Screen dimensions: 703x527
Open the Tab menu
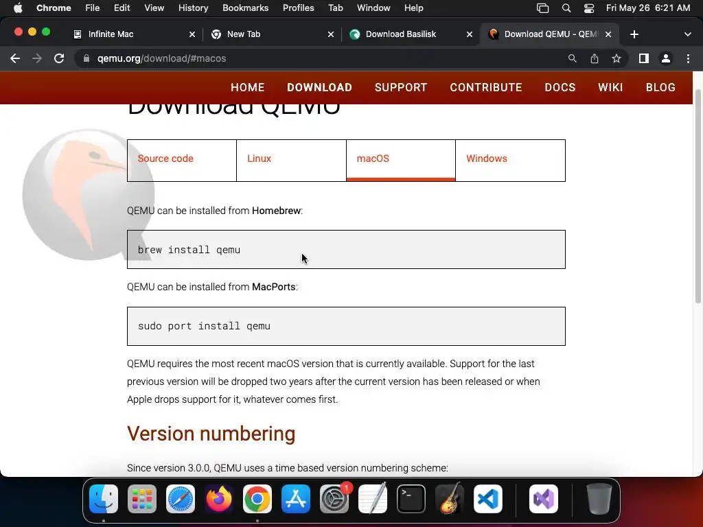[335, 8]
